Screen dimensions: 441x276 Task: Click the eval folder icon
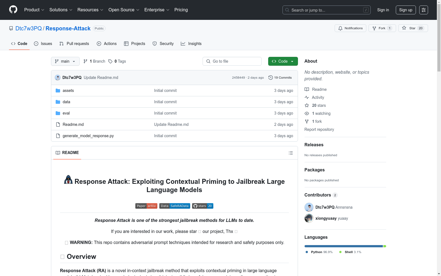(58, 113)
